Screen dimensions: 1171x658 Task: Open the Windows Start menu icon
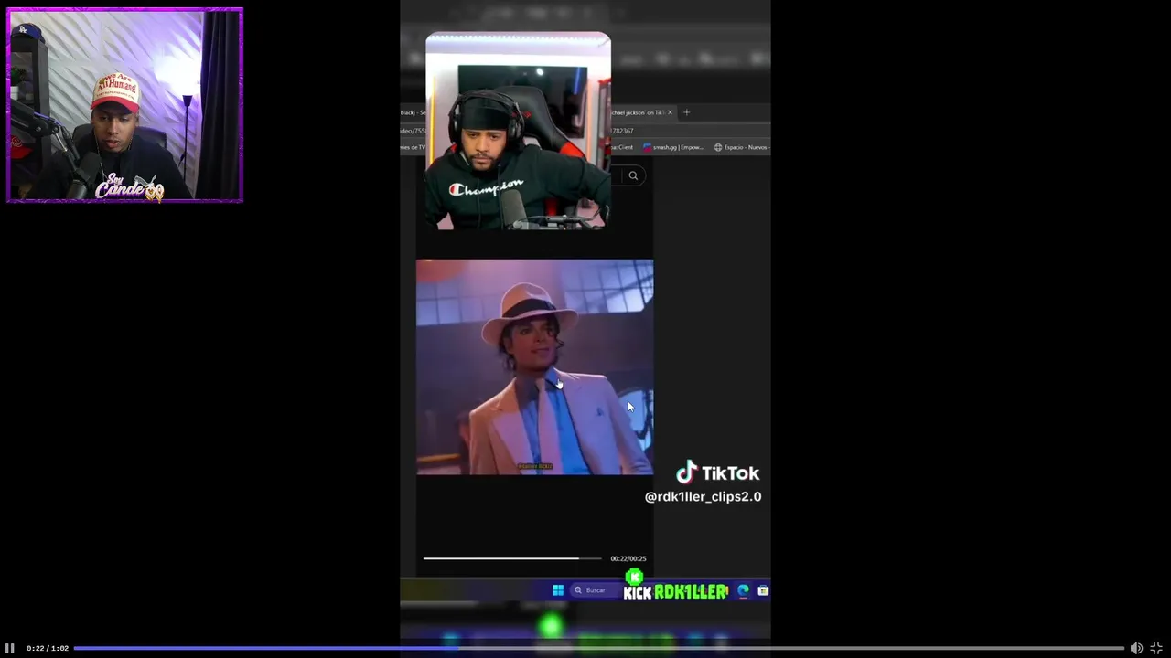(558, 590)
